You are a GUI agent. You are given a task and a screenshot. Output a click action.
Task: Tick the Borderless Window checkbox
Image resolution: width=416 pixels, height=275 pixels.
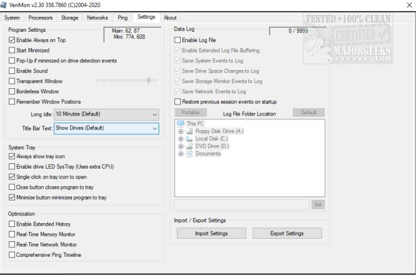[12, 91]
